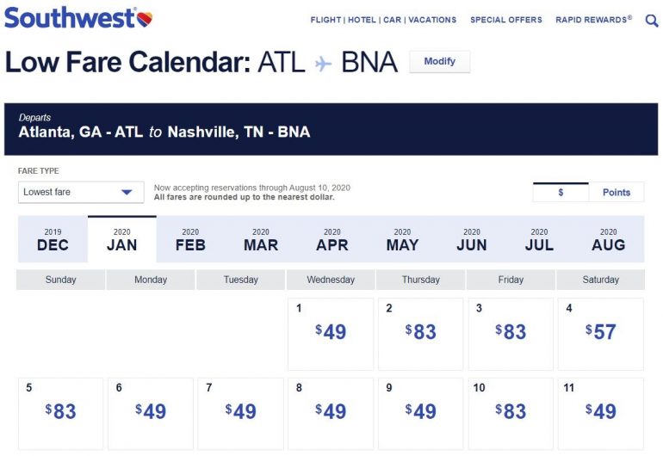Open the search magnifier icon
Viewport: 663px width, 456px height.
(x=652, y=20)
